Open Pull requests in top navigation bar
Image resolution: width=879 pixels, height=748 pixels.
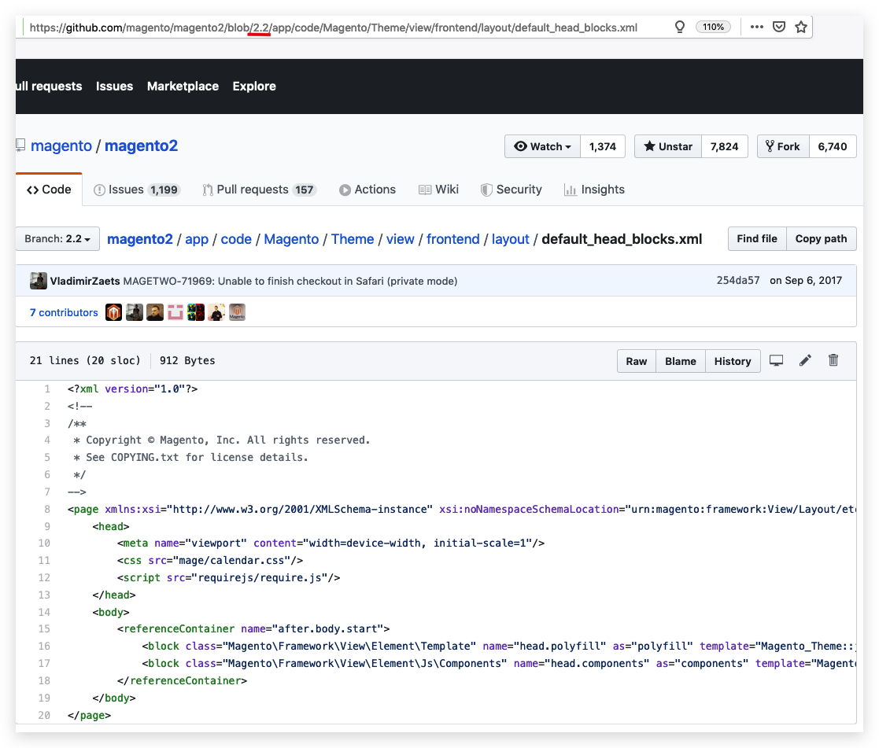coord(49,87)
